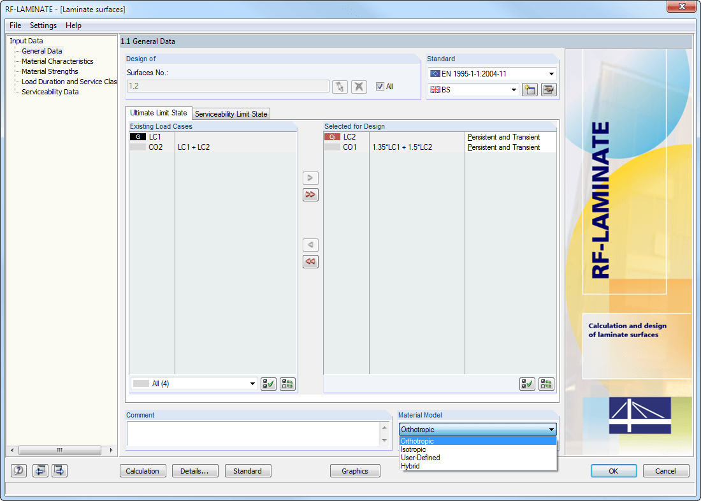Toggle the All surfaces checkbox

pos(380,87)
